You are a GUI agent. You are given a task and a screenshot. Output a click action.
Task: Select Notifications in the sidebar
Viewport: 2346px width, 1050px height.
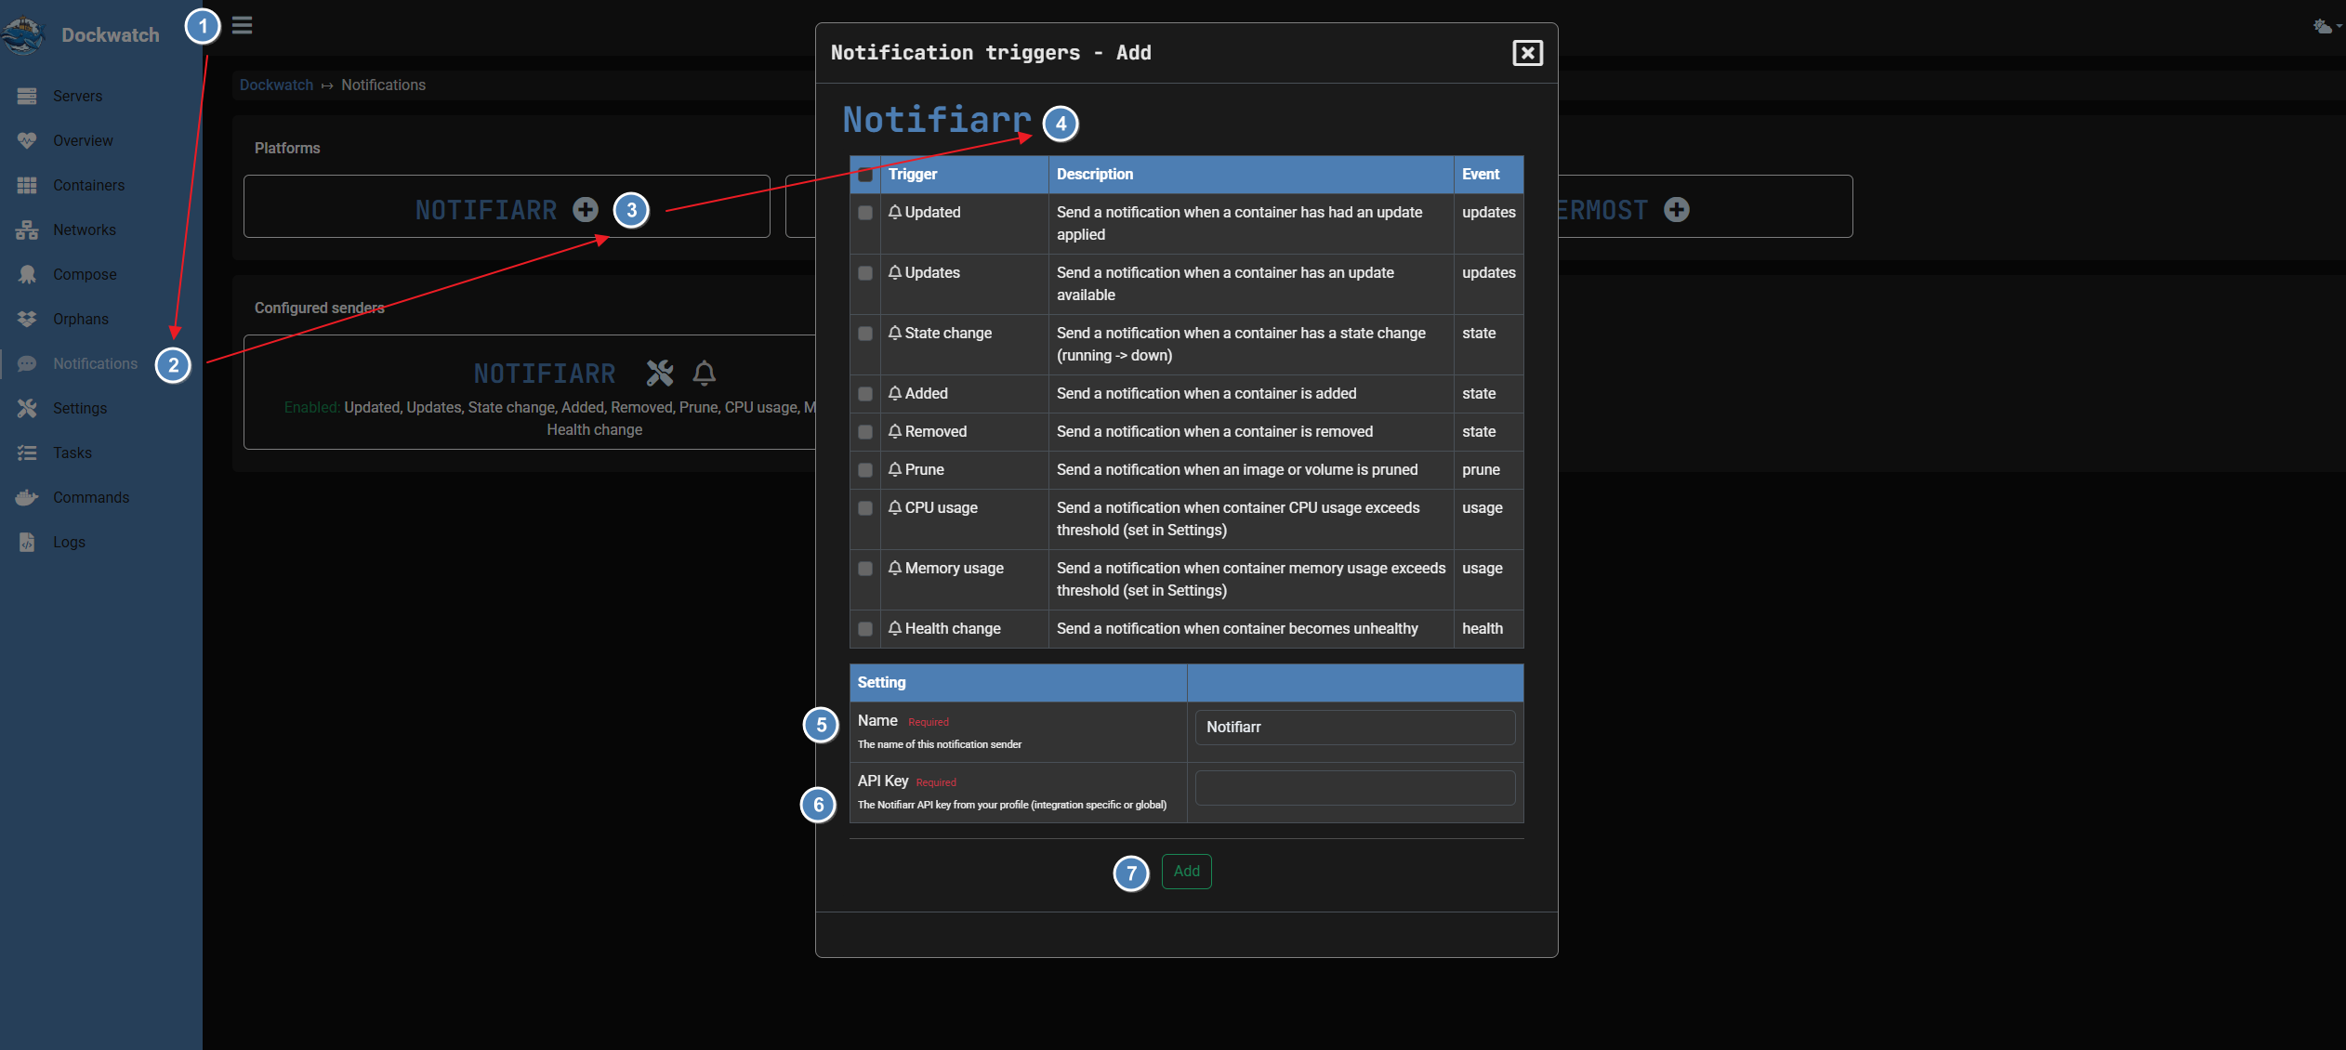click(95, 363)
